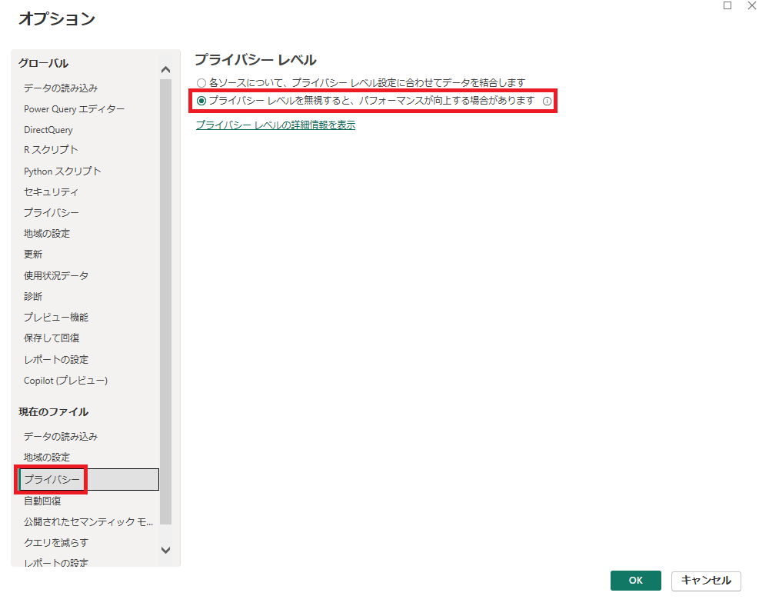This screenshot has height=606, width=759.
Task: Click the キャンセル button
Action: 706,581
